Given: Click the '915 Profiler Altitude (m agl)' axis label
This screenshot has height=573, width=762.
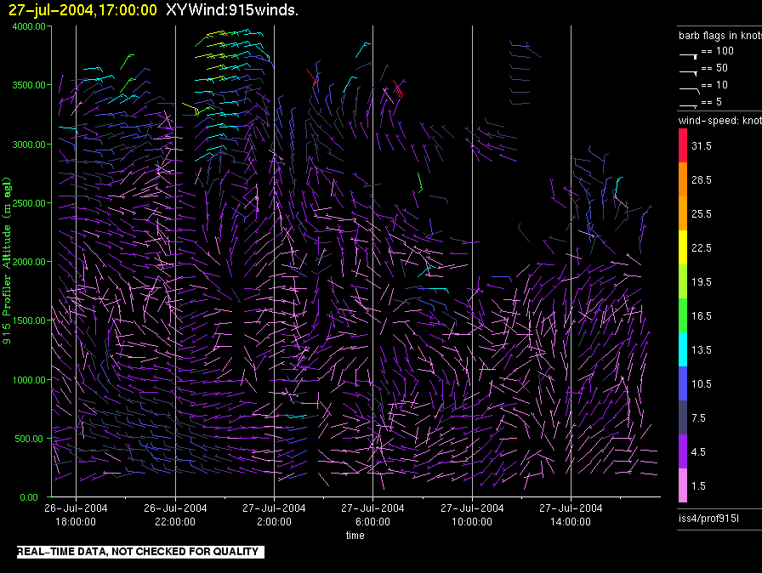Looking at the screenshot, I should click(7, 261).
